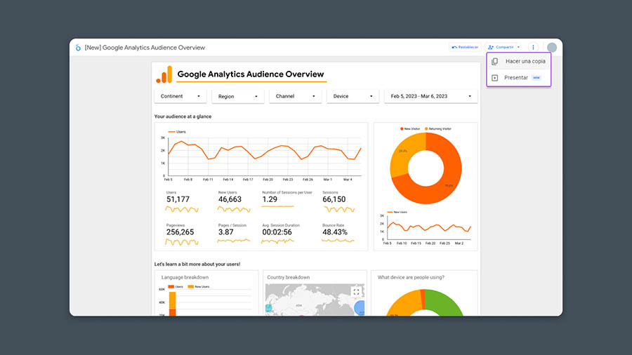Open the Device filter dropdown
632x355 pixels.
point(353,96)
